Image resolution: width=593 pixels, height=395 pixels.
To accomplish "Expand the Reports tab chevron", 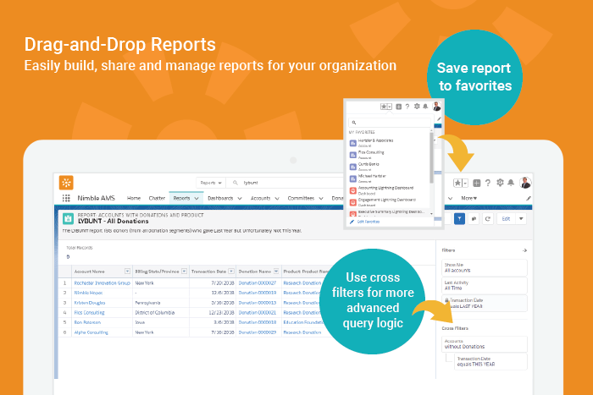I will pyautogui.click(x=197, y=198).
